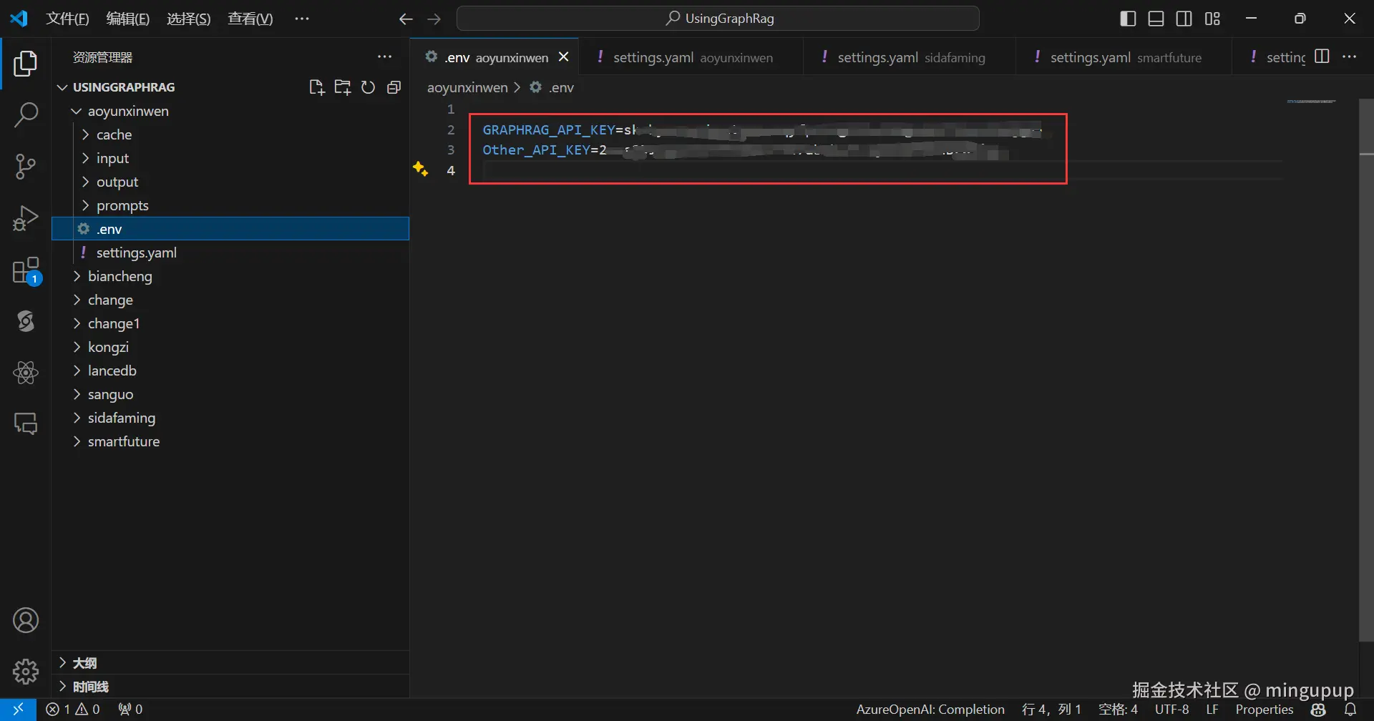Viewport: 1374px width, 721px height.
Task: Change indentation via 空格: 4
Action: tap(1118, 710)
